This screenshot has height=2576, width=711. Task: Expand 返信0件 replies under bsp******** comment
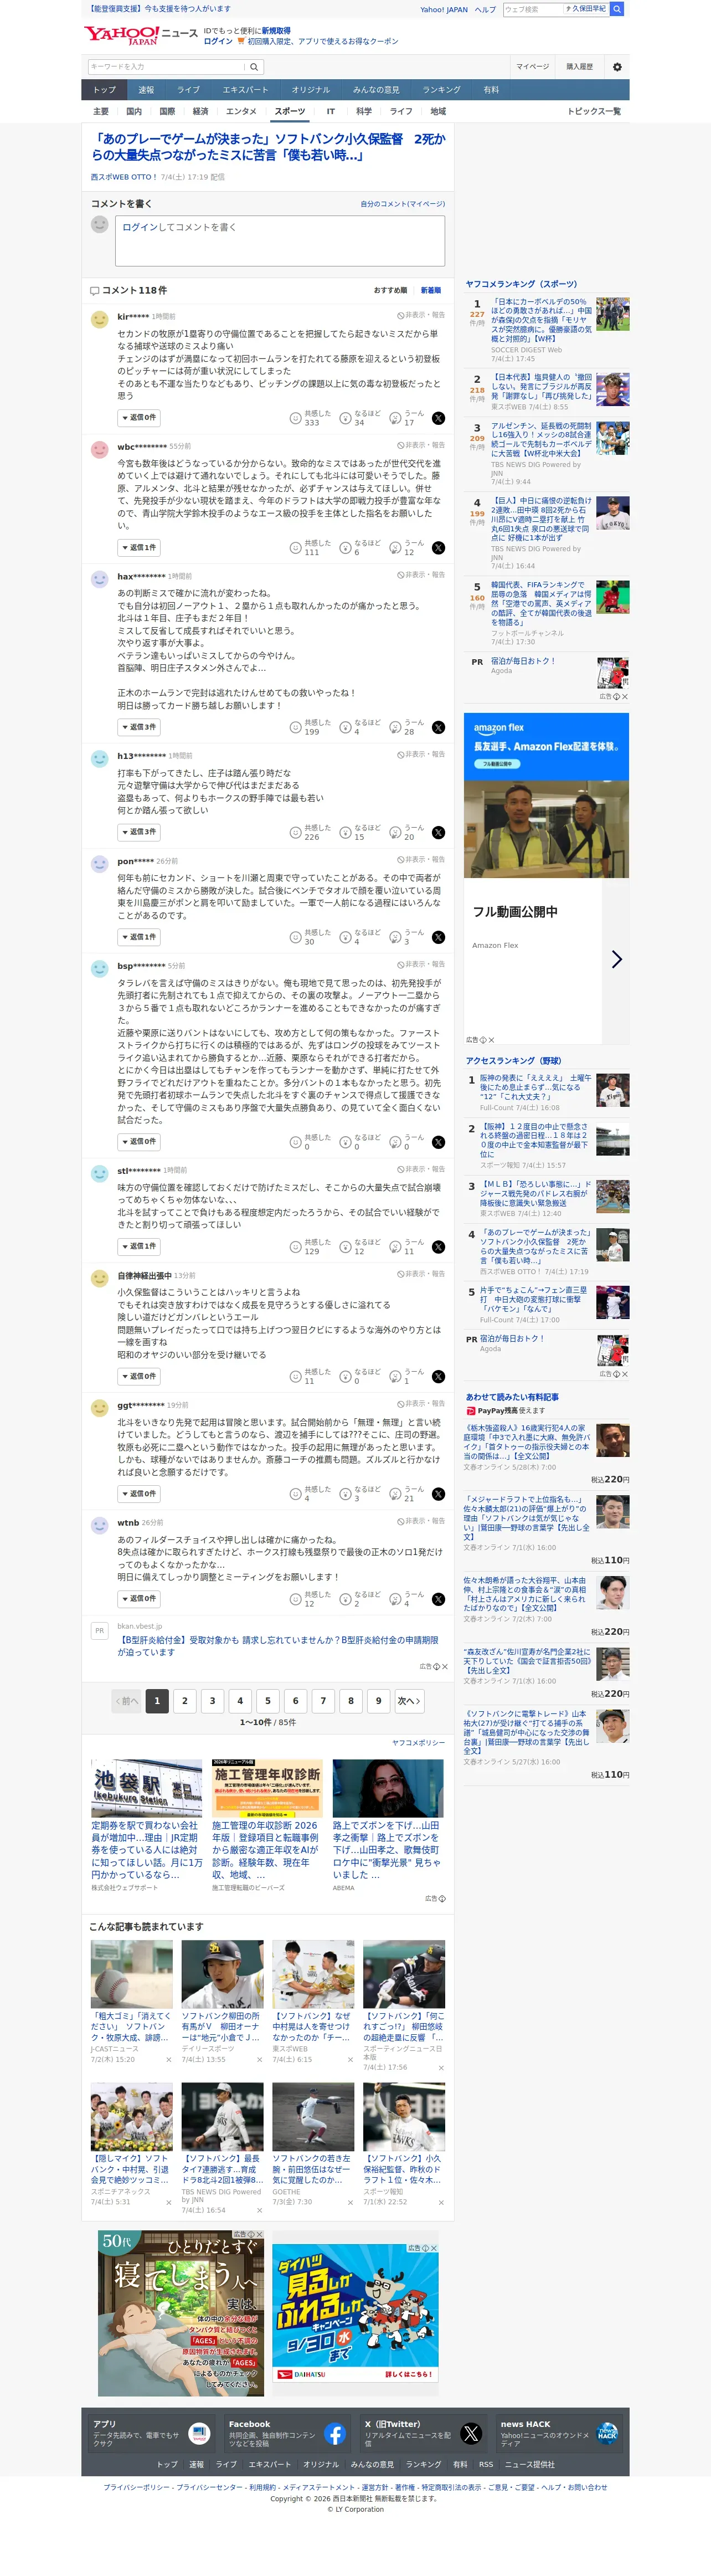(x=139, y=1142)
